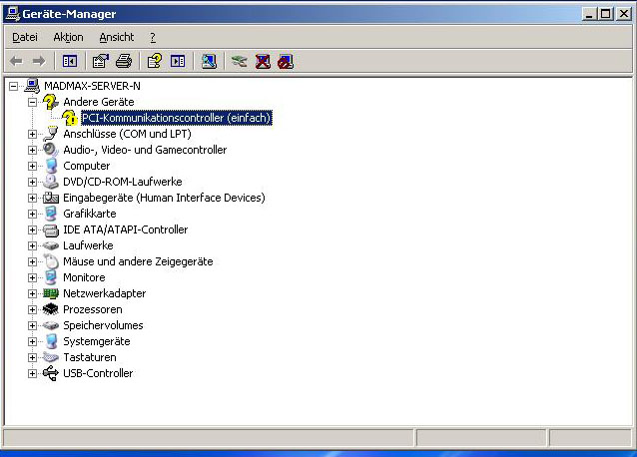
Task: Select the Systemgeräte label
Action: 97,341
